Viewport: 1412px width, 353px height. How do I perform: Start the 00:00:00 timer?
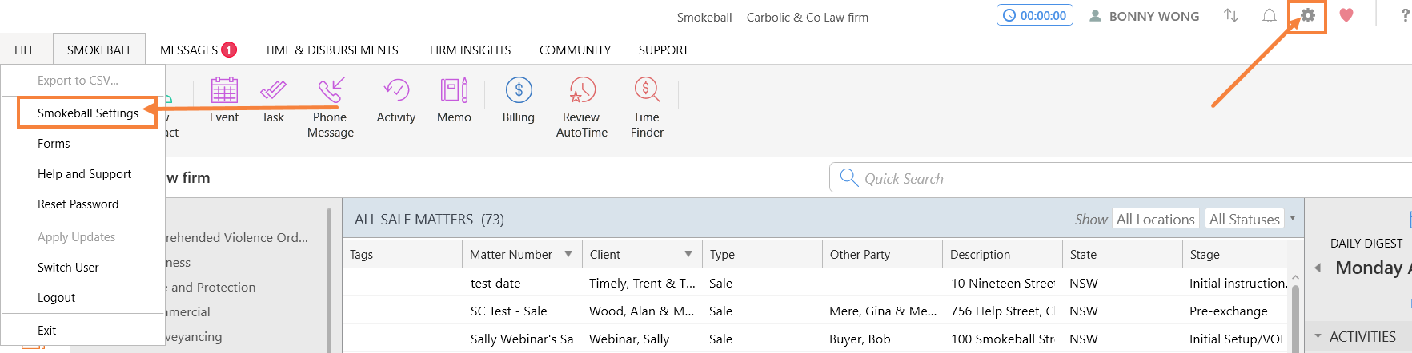[x=1035, y=15]
